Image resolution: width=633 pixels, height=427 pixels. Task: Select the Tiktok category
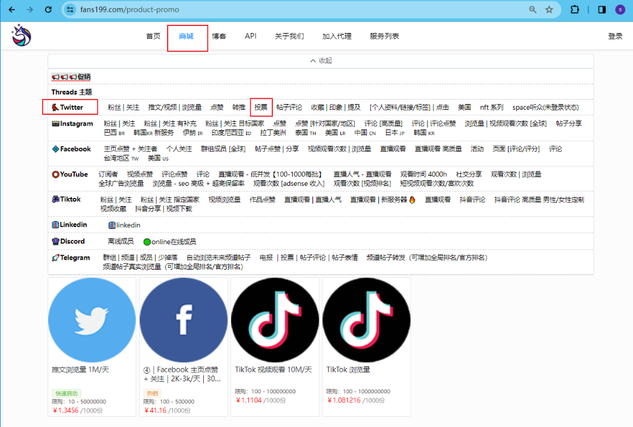pos(66,199)
